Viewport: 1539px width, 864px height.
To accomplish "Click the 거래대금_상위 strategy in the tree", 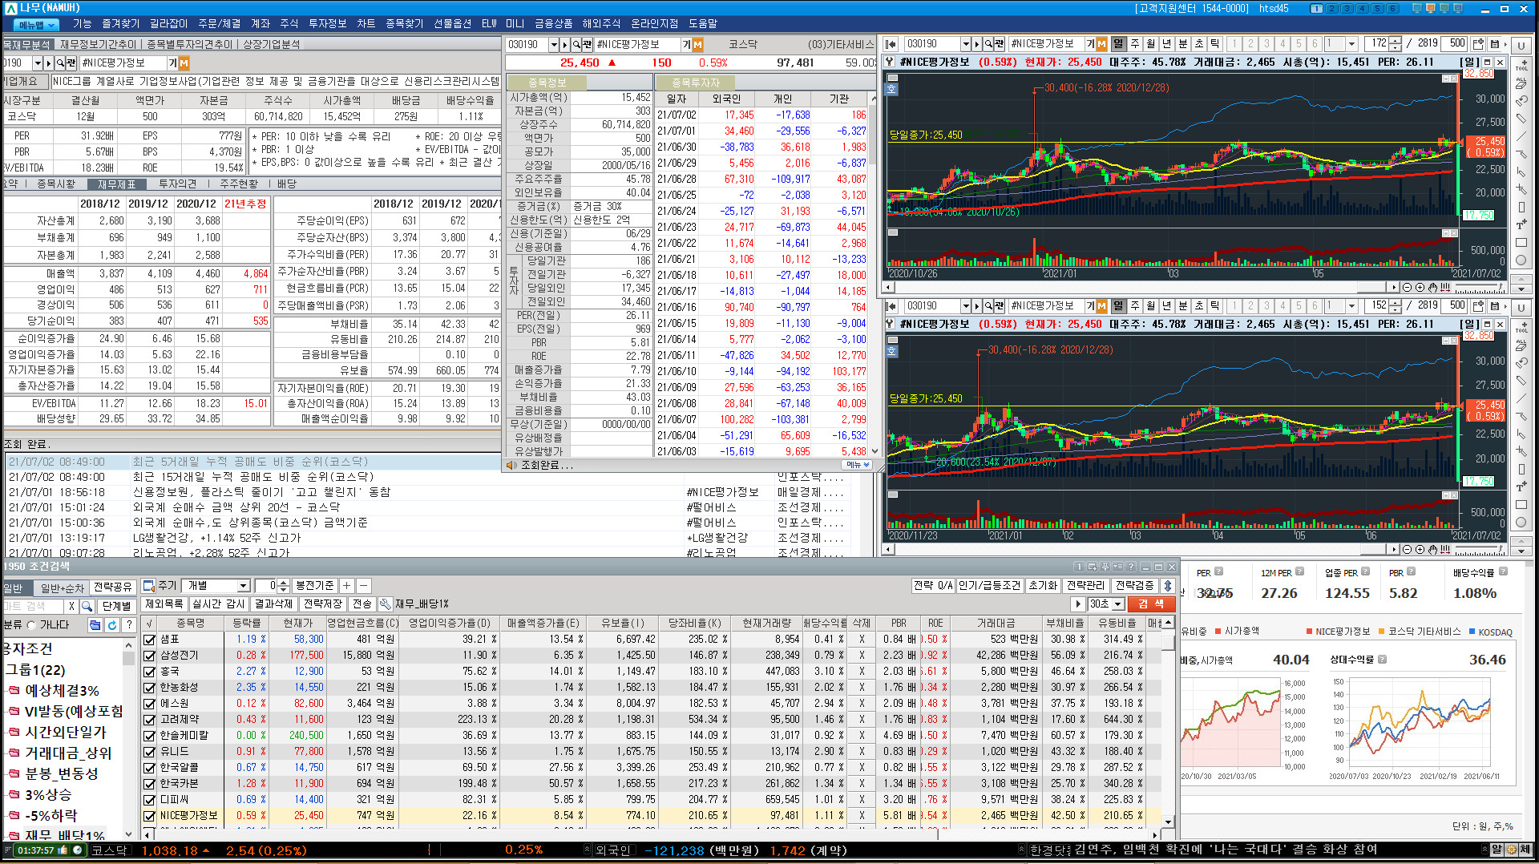I will (68, 753).
